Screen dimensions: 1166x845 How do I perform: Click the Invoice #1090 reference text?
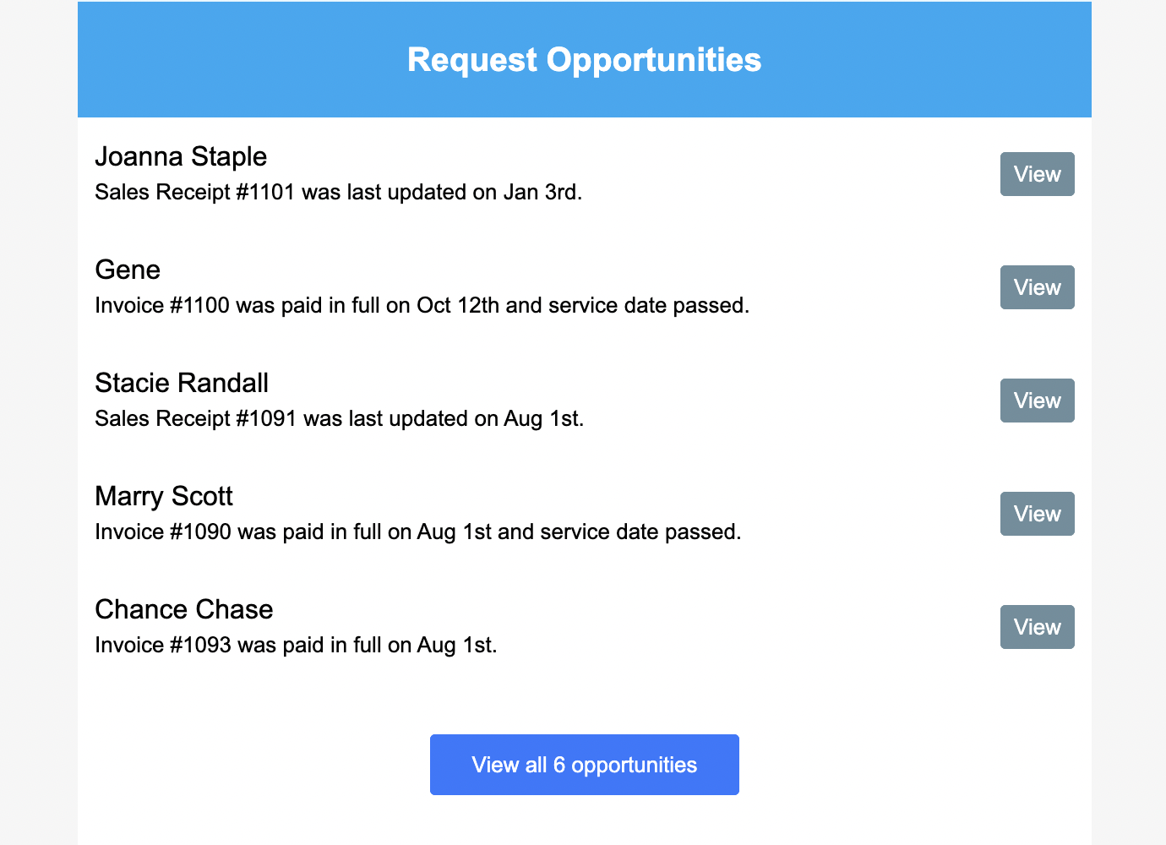pyautogui.click(x=163, y=532)
